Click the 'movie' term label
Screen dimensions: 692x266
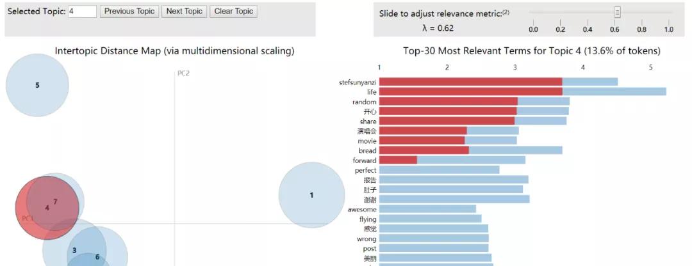pyautogui.click(x=367, y=141)
